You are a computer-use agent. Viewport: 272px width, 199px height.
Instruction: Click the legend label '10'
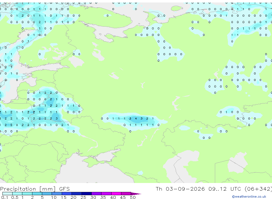click(x=54, y=197)
